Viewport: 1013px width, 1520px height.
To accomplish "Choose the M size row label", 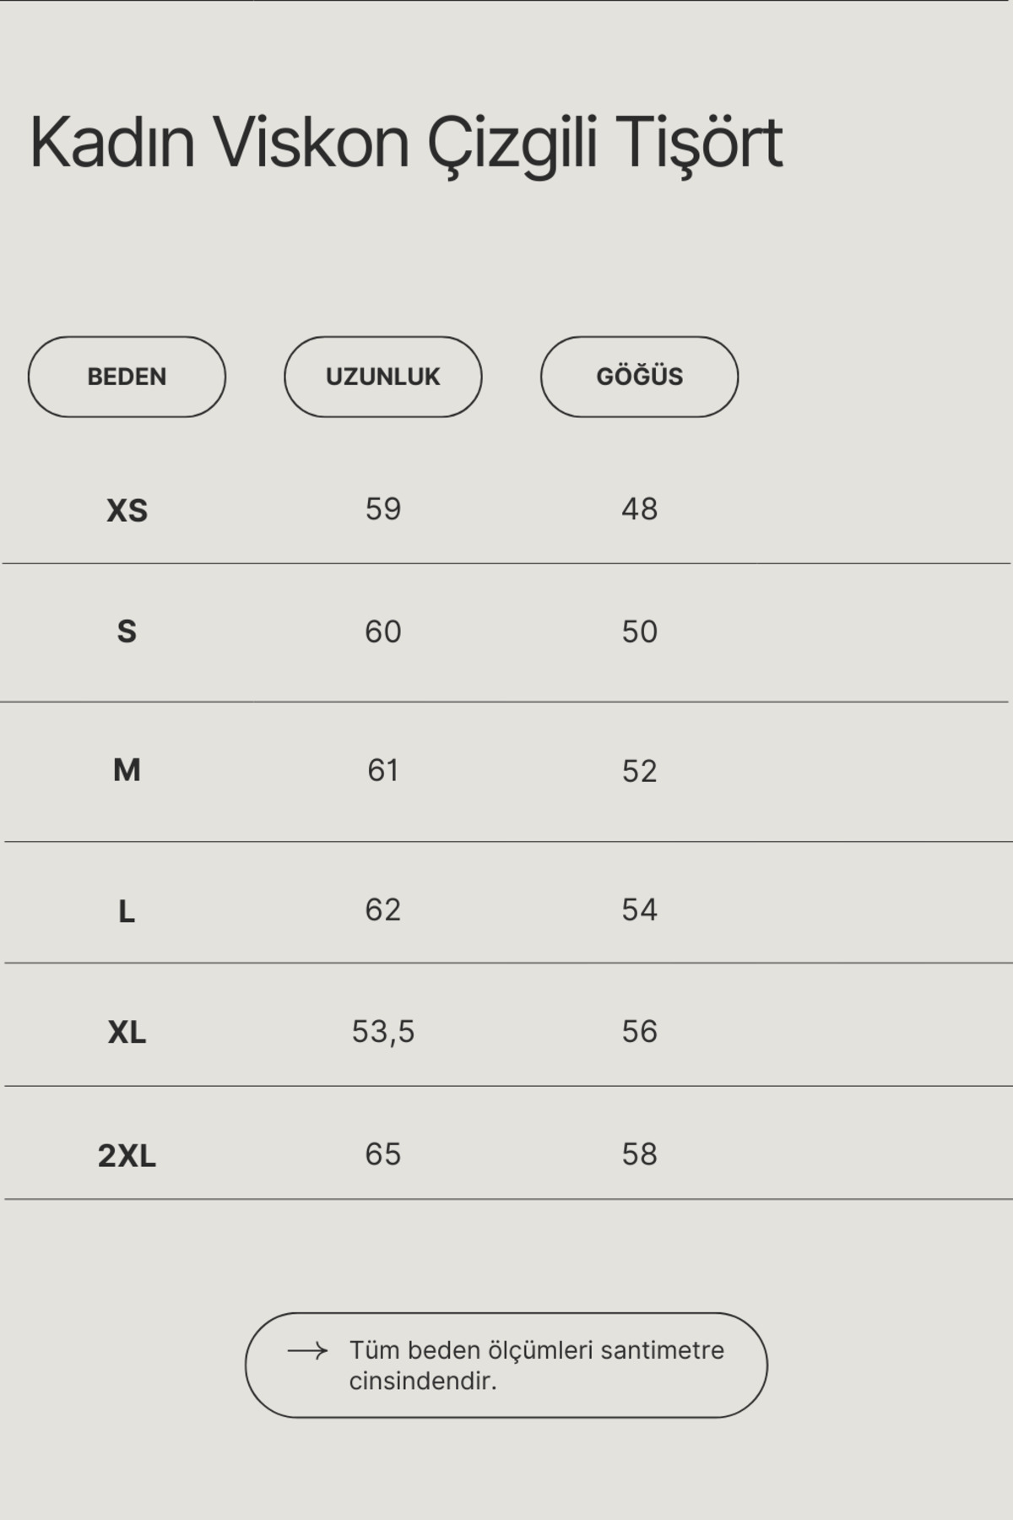I will coord(127,770).
